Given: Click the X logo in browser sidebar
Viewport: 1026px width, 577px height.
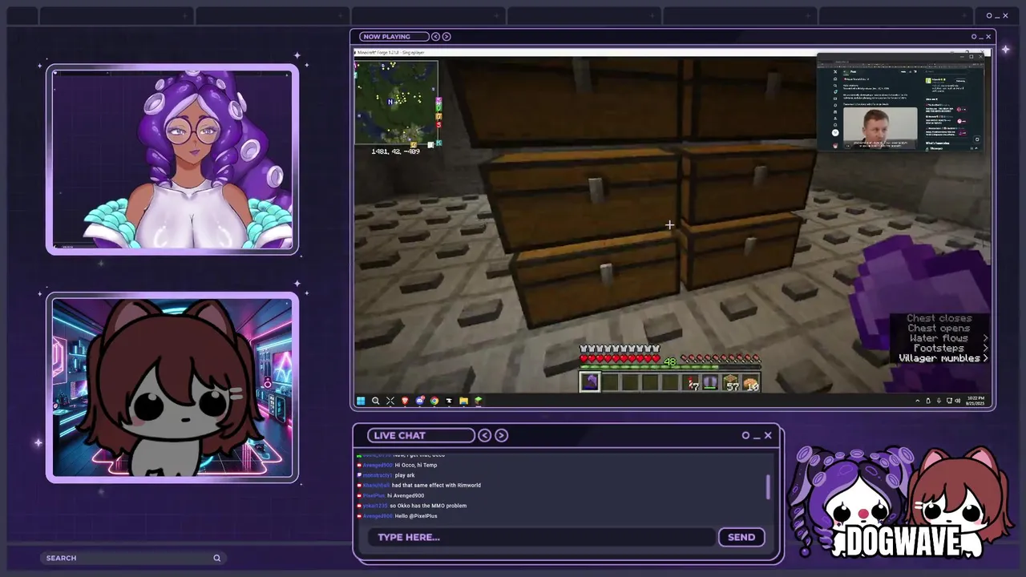Looking at the screenshot, I should (x=835, y=71).
